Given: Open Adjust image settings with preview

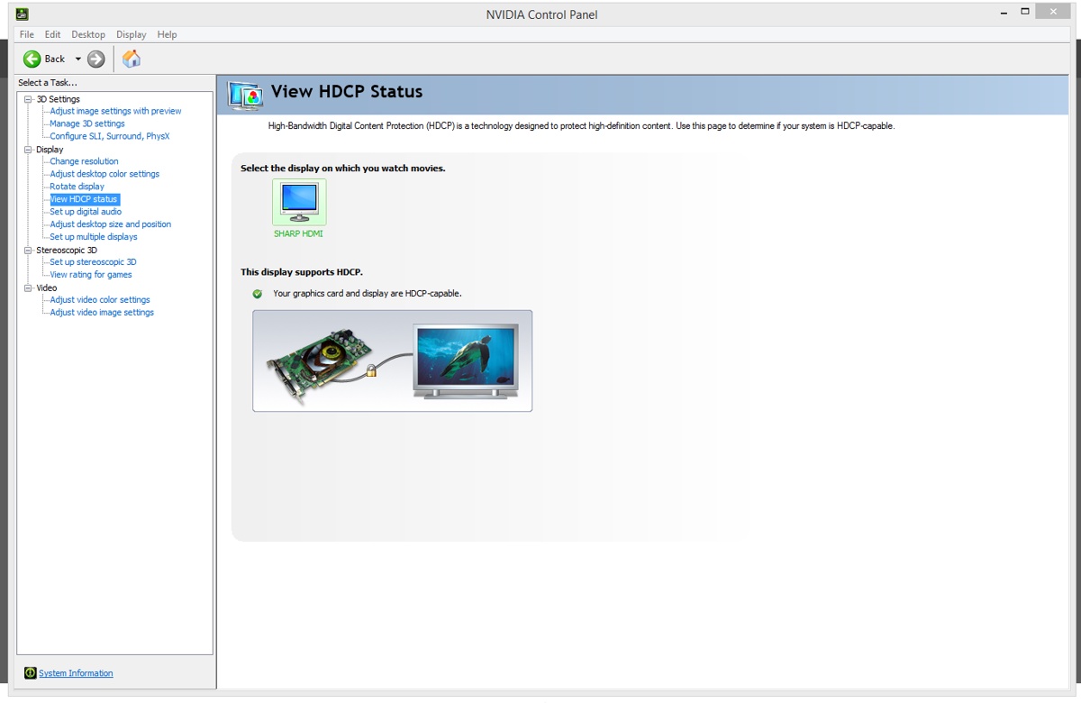Looking at the screenshot, I should (115, 111).
